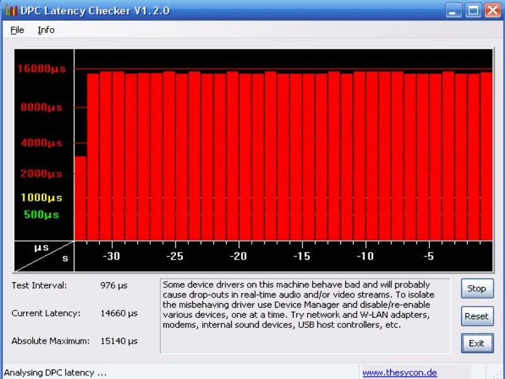This screenshot has width=505, height=379.
Task: Click the Reset button
Action: 477,316
